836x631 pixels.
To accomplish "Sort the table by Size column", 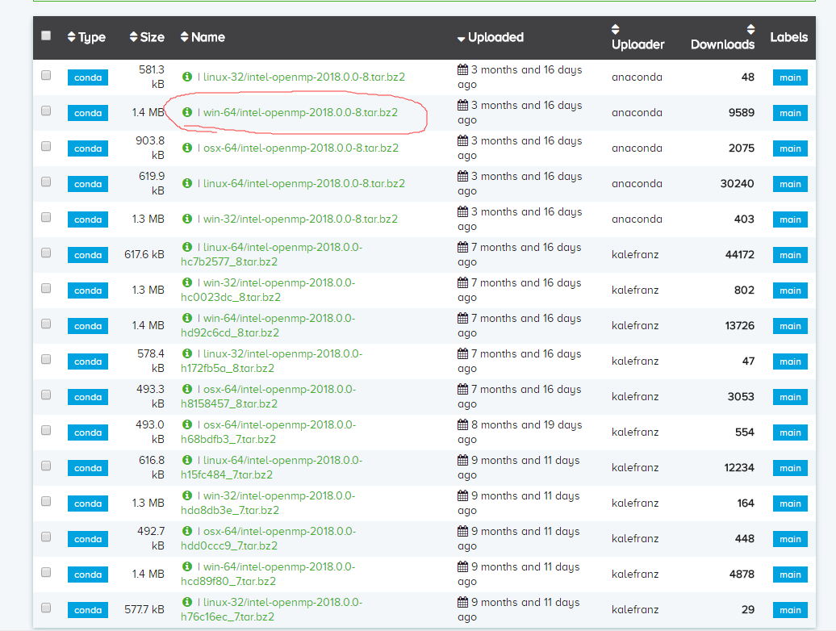I will tap(147, 37).
